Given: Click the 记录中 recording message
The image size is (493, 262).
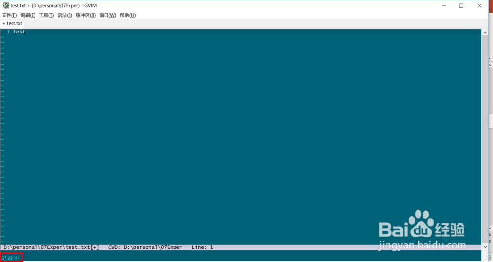Looking at the screenshot, I should pyautogui.click(x=10, y=258).
